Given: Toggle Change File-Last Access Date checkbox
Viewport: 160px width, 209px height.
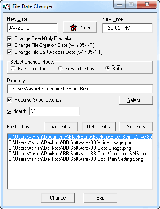Looking at the screenshot, I should (x=9, y=52).
